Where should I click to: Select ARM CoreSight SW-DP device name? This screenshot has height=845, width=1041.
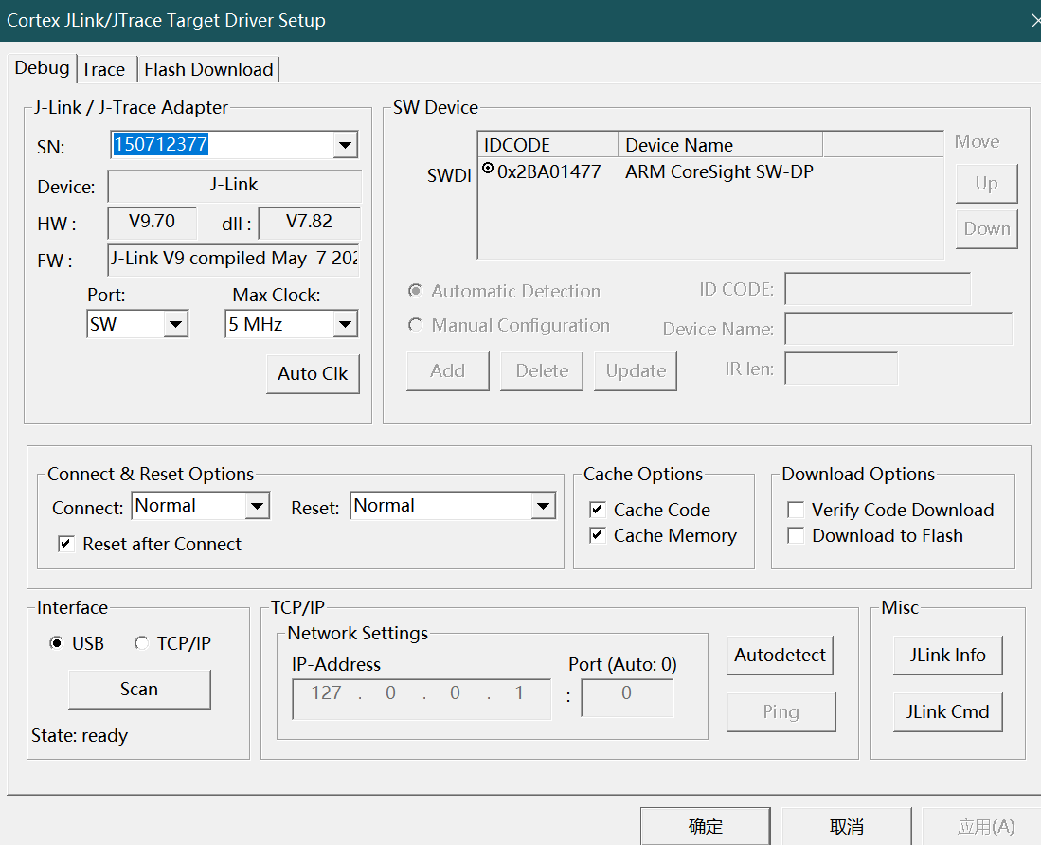(719, 171)
